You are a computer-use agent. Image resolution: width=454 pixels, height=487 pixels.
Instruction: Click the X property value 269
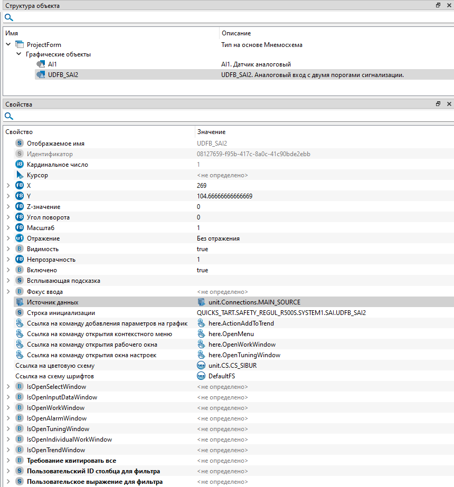[x=202, y=186]
